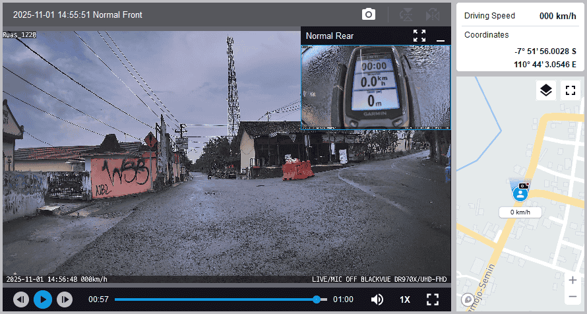Click the 0 km/h speed label on map

pyautogui.click(x=520, y=212)
